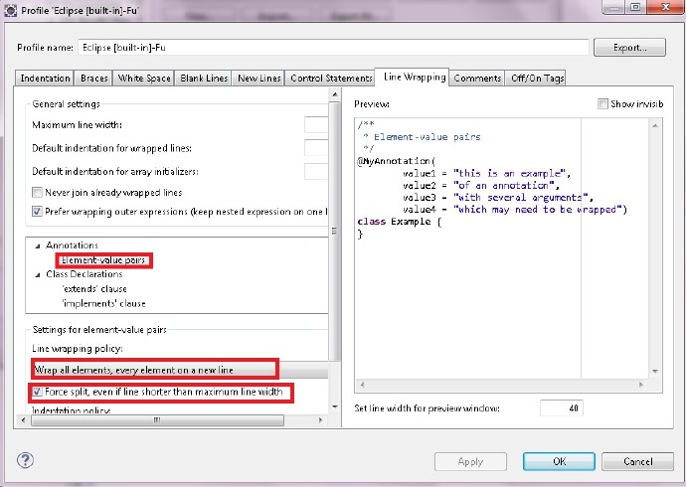Screen dimensions: 686x487
Task: Click the settings panel vertical scrollbar thumb
Action: click(335, 231)
